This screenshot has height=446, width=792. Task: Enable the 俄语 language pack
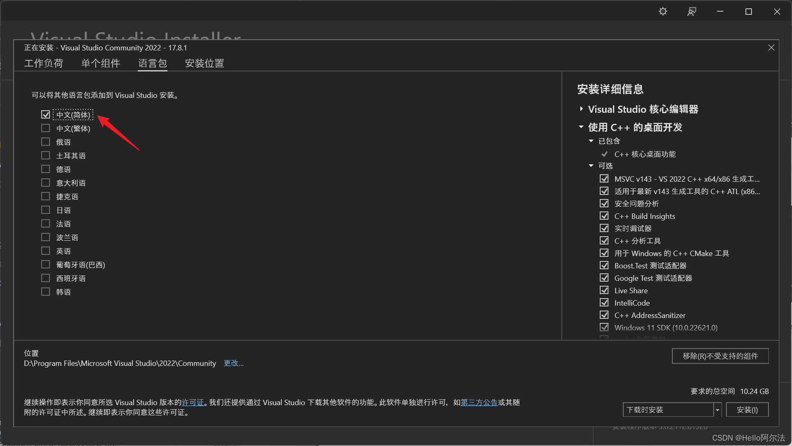pyautogui.click(x=45, y=142)
